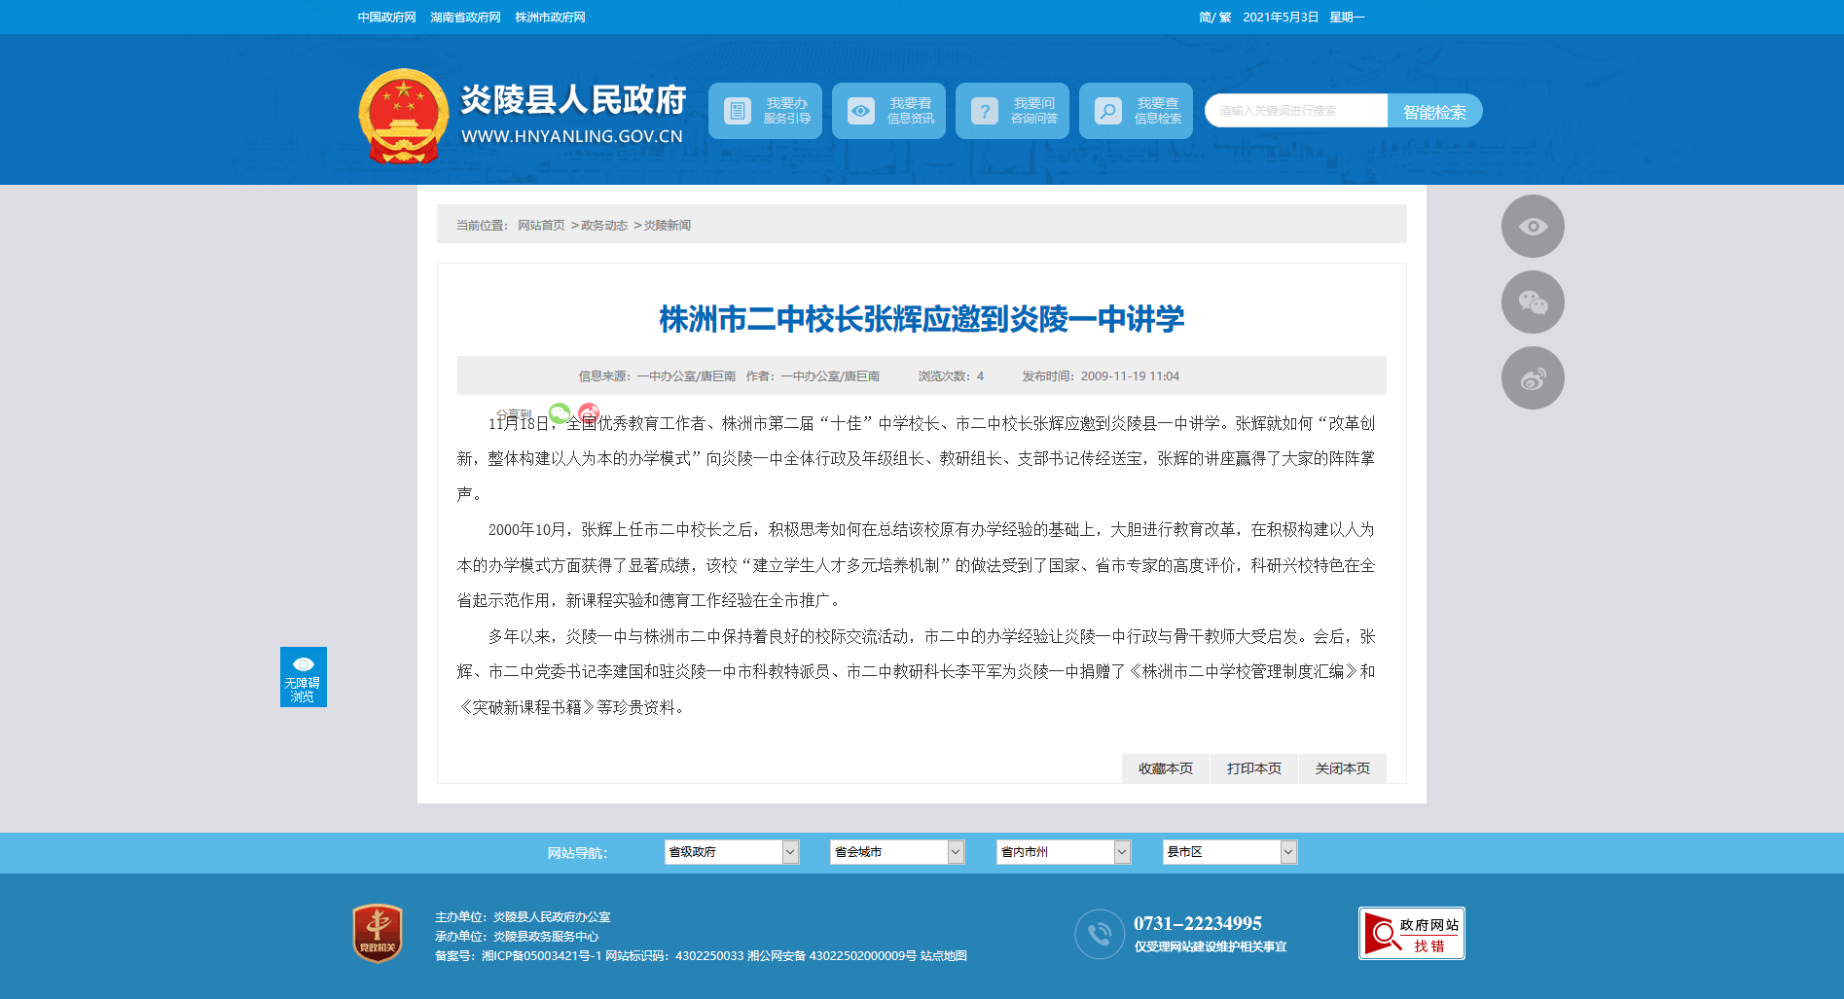This screenshot has width=1844, height=999.
Task: Switch between 简/繁 Chinese text
Action: point(1214,18)
